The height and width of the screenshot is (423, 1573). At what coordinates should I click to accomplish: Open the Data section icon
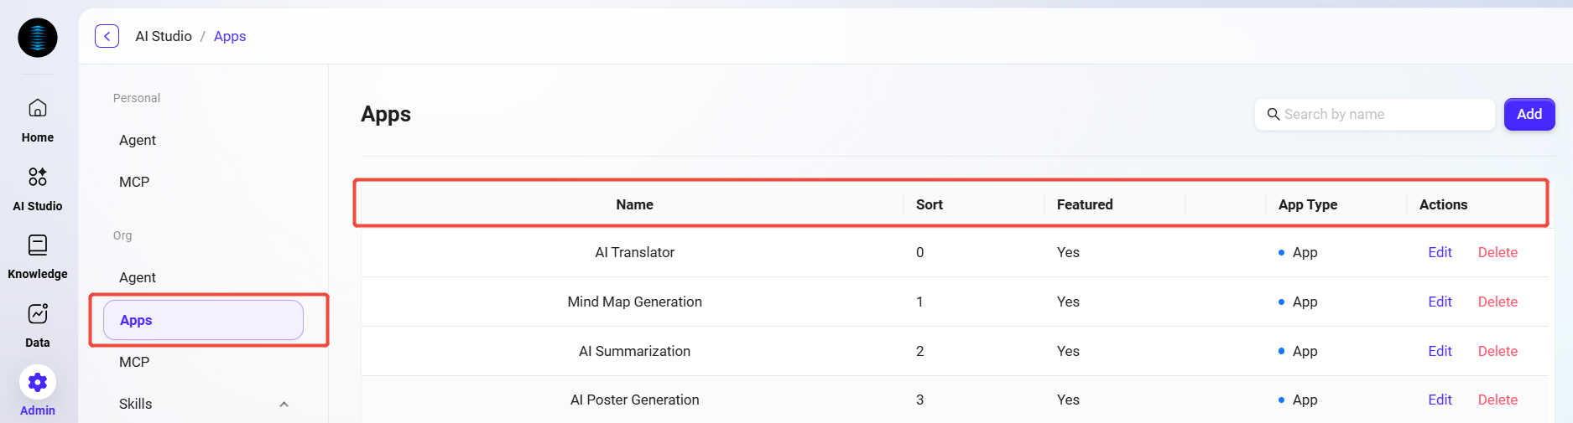point(38,314)
